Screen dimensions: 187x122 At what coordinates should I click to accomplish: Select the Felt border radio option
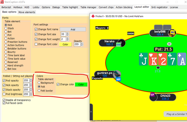pyautogui.click(x=39, y=91)
